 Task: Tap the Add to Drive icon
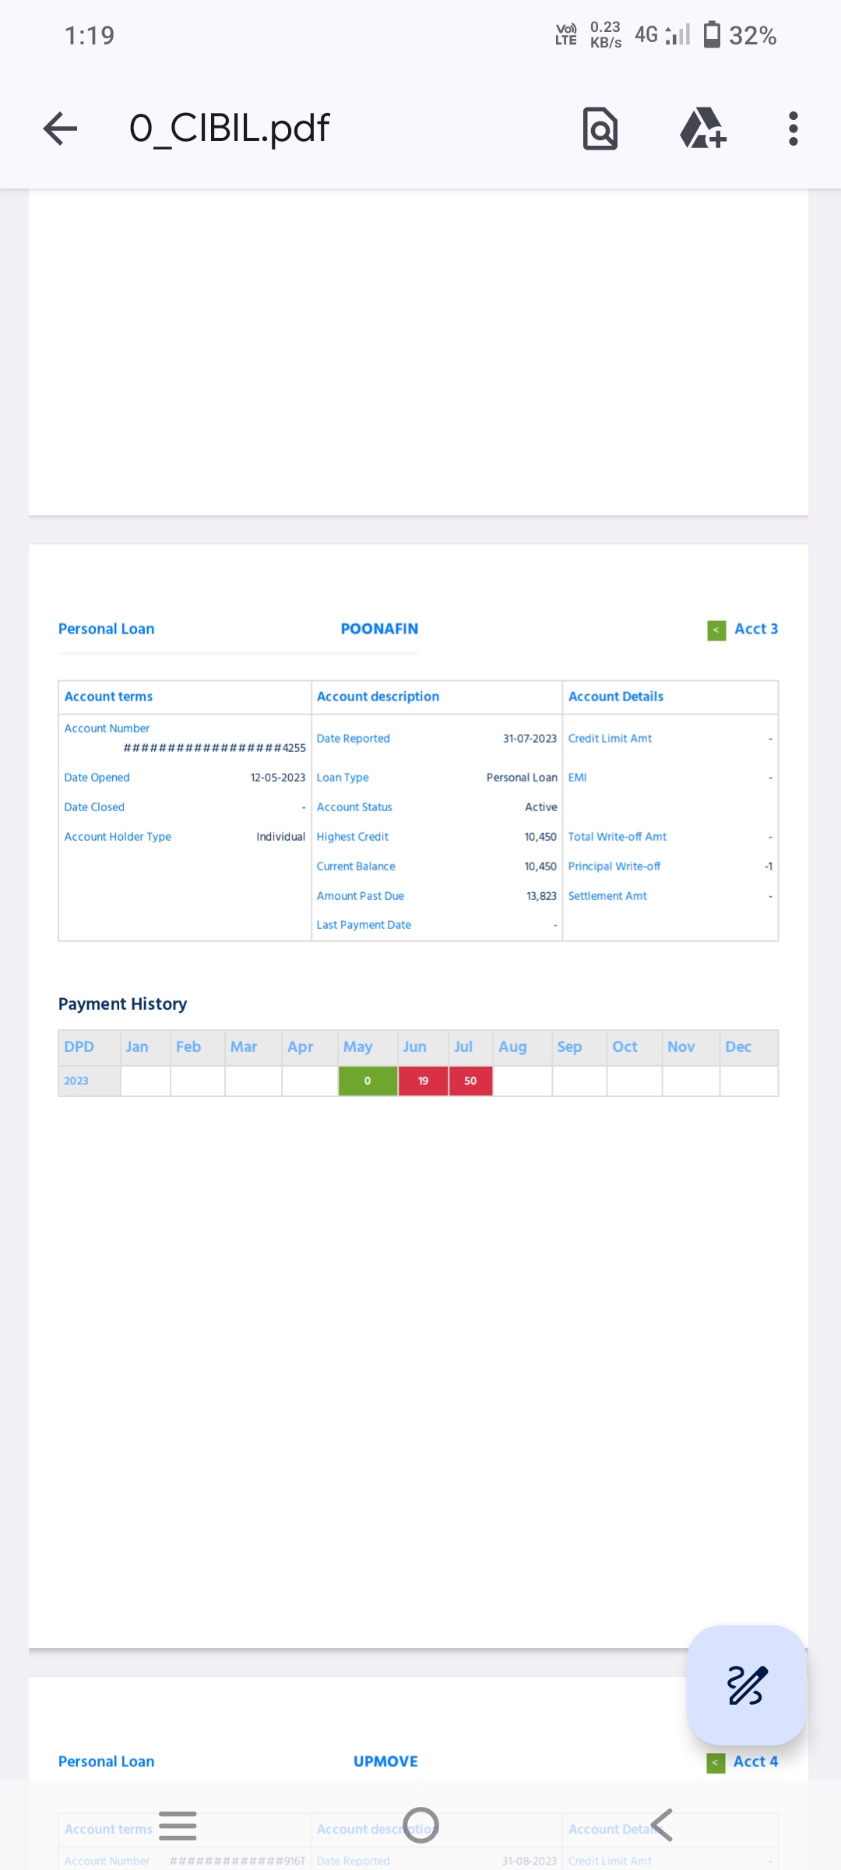tap(702, 129)
